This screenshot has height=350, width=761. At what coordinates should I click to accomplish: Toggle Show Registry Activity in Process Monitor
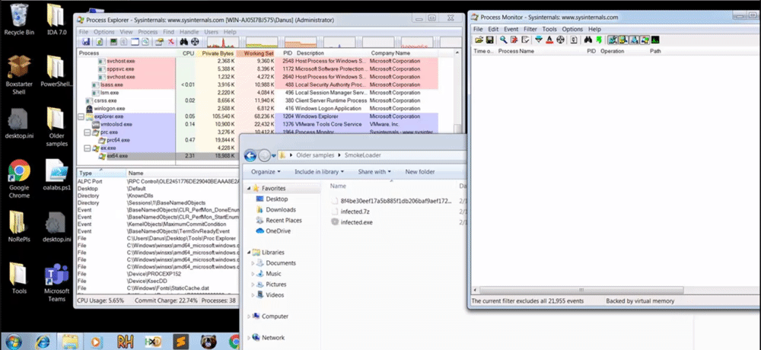(x=613, y=40)
